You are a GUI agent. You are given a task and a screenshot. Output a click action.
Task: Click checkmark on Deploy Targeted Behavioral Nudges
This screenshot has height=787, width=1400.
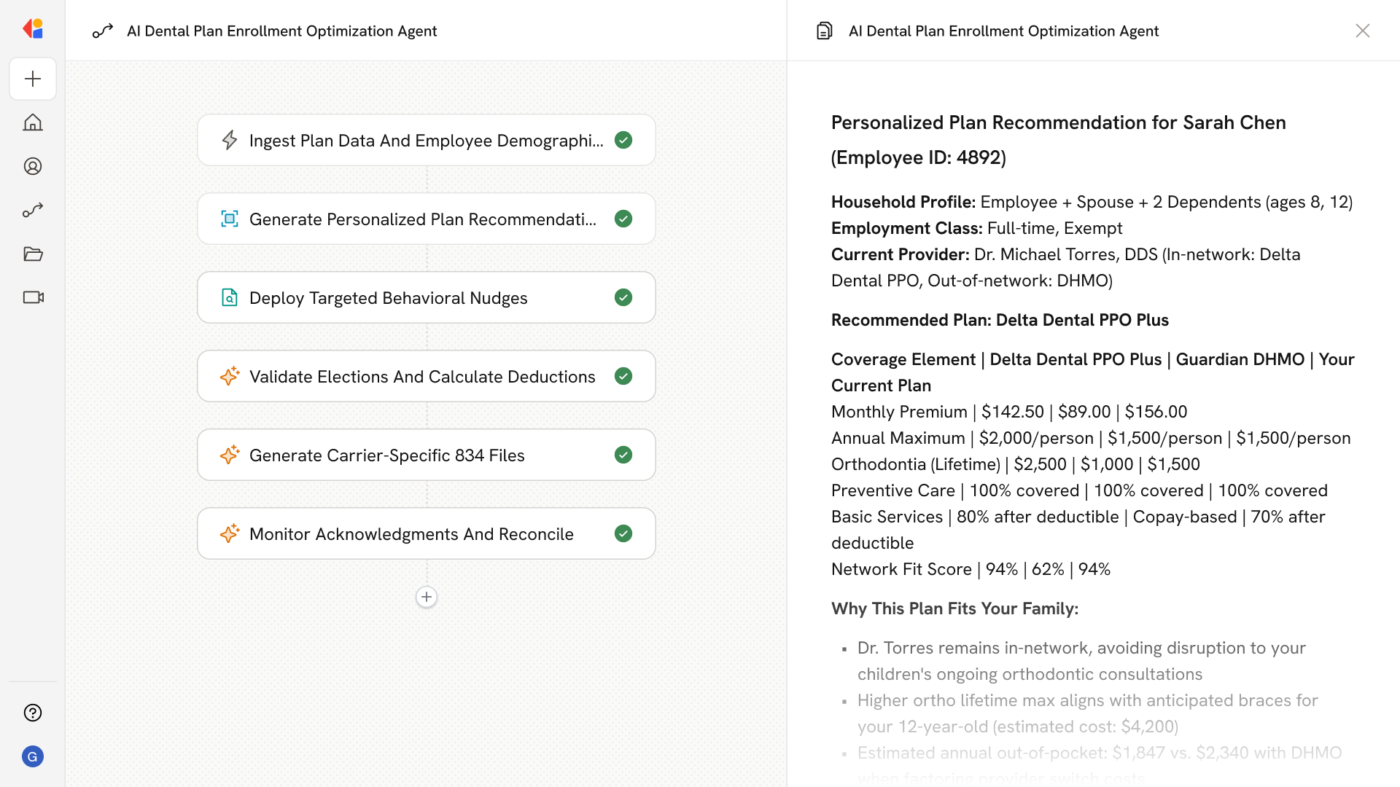[623, 297]
